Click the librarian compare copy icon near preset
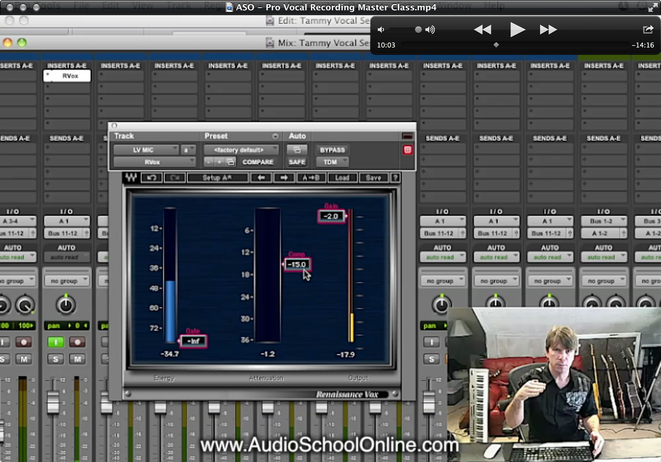661x462 pixels. pos(230,162)
